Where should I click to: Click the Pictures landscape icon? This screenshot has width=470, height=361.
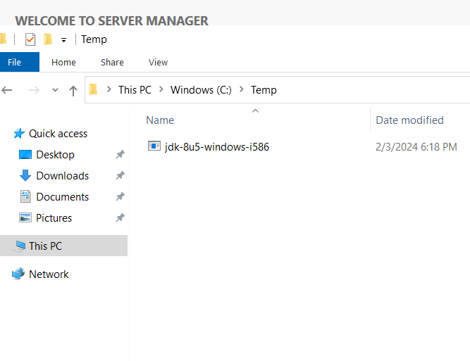(x=25, y=217)
